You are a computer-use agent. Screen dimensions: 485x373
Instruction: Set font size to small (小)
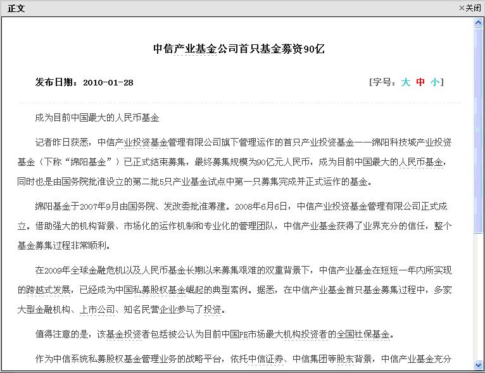pyautogui.click(x=435, y=82)
